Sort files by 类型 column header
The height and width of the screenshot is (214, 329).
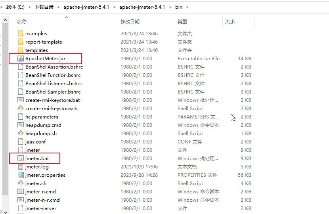click(x=182, y=22)
